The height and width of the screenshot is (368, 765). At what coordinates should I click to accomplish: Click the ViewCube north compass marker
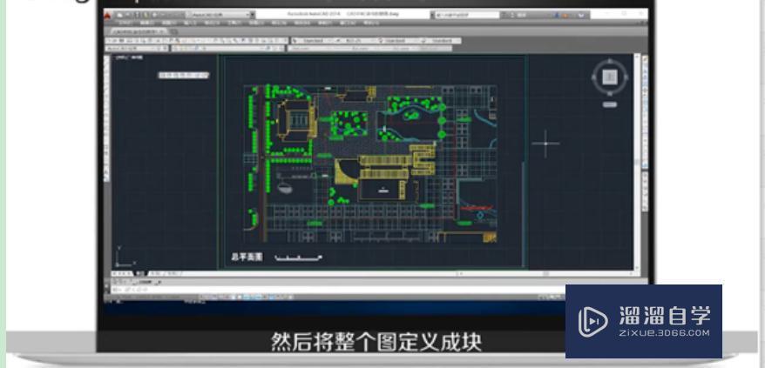[x=609, y=62]
